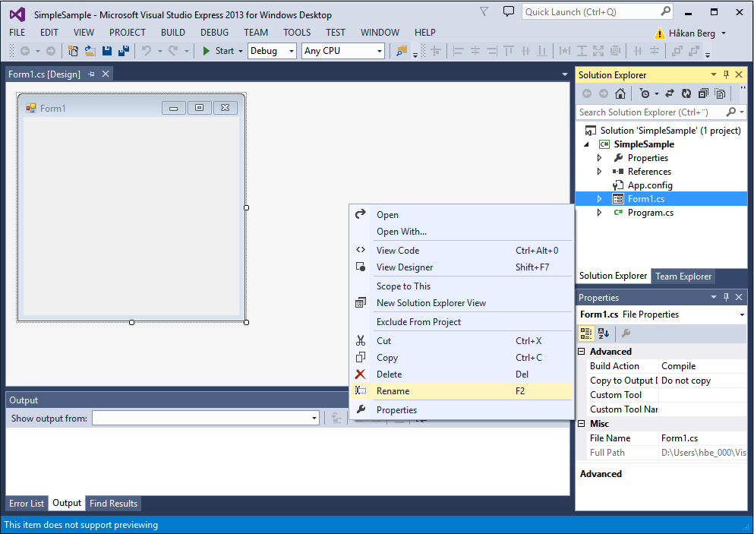
Task: Close the Form1.cs [Design] tab
Action: coord(106,74)
